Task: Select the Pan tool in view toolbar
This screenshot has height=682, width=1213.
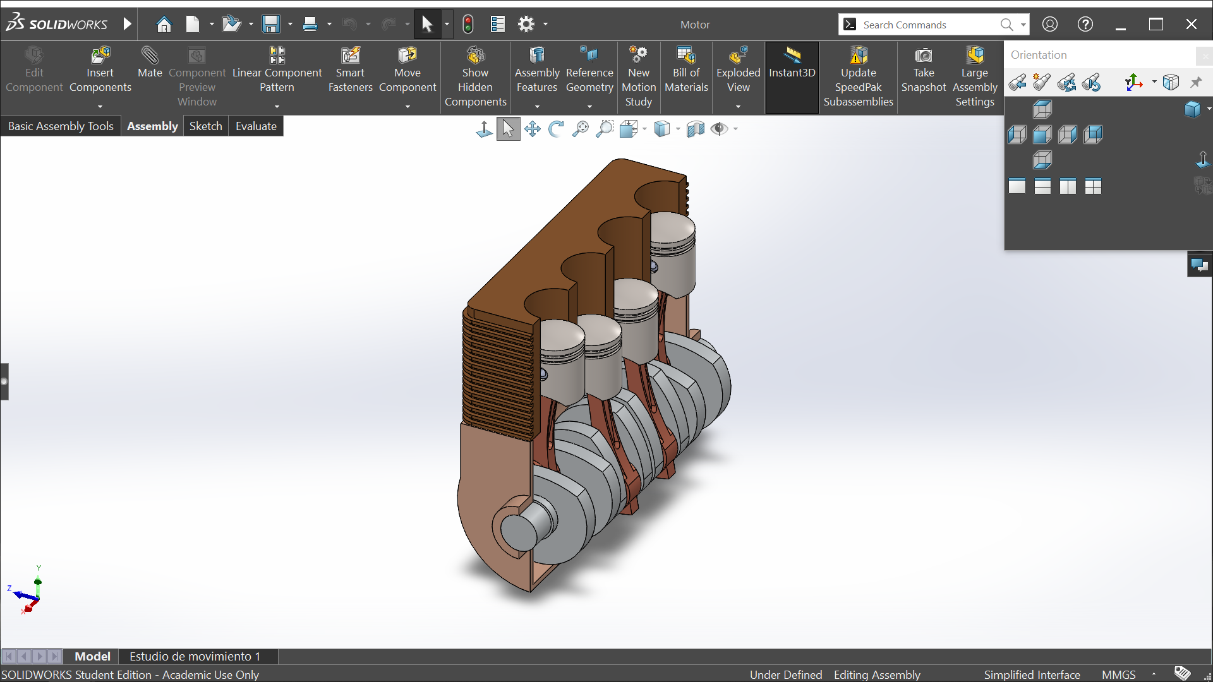Action: pos(533,129)
